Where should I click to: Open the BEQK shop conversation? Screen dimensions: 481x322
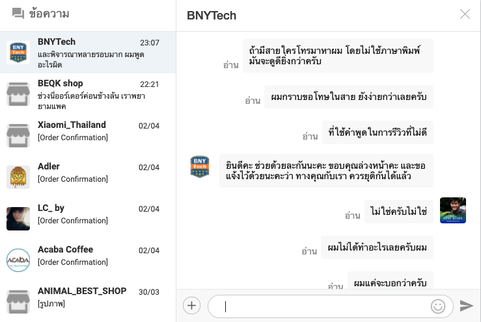point(91,94)
